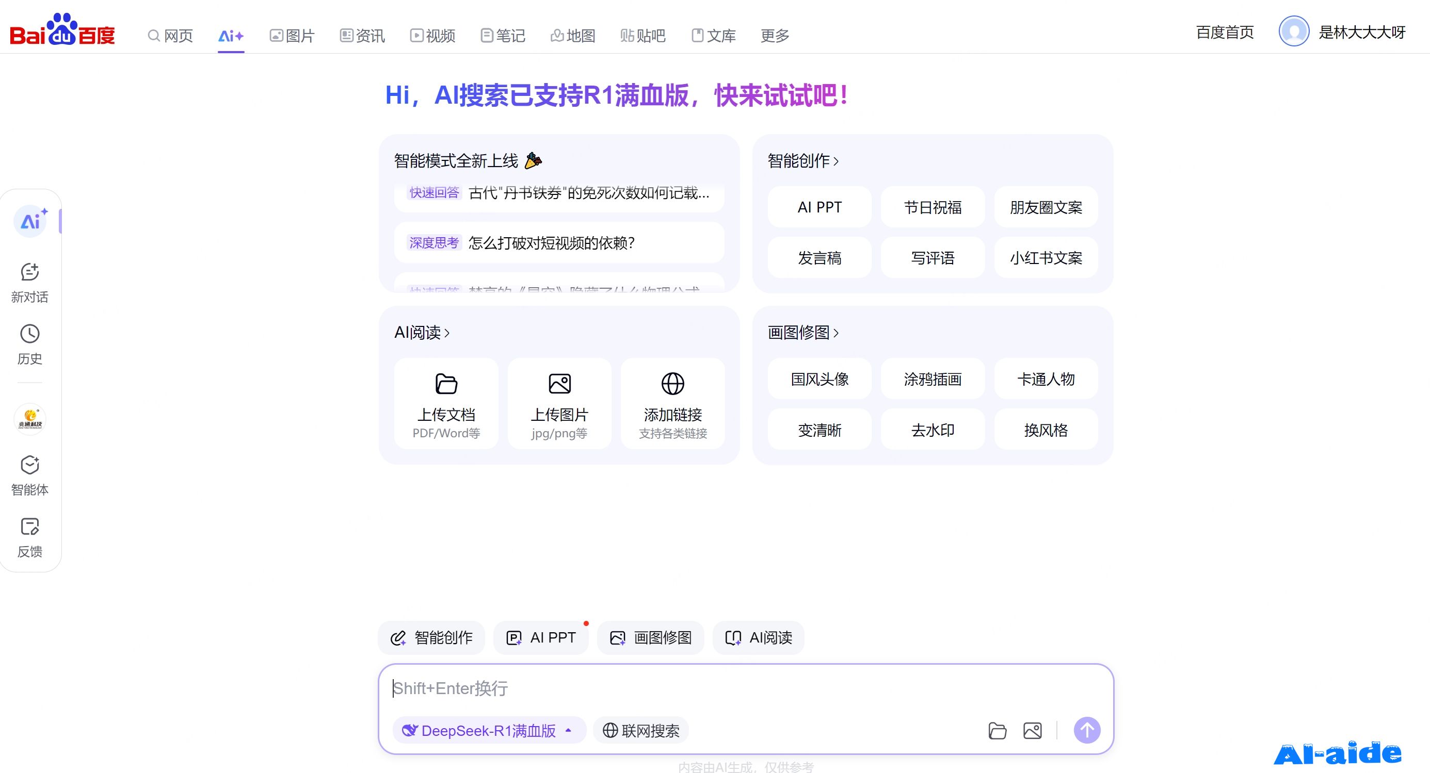Image resolution: width=1430 pixels, height=773 pixels.
Task: Expand the AI阅读 section header
Action: coord(422,333)
